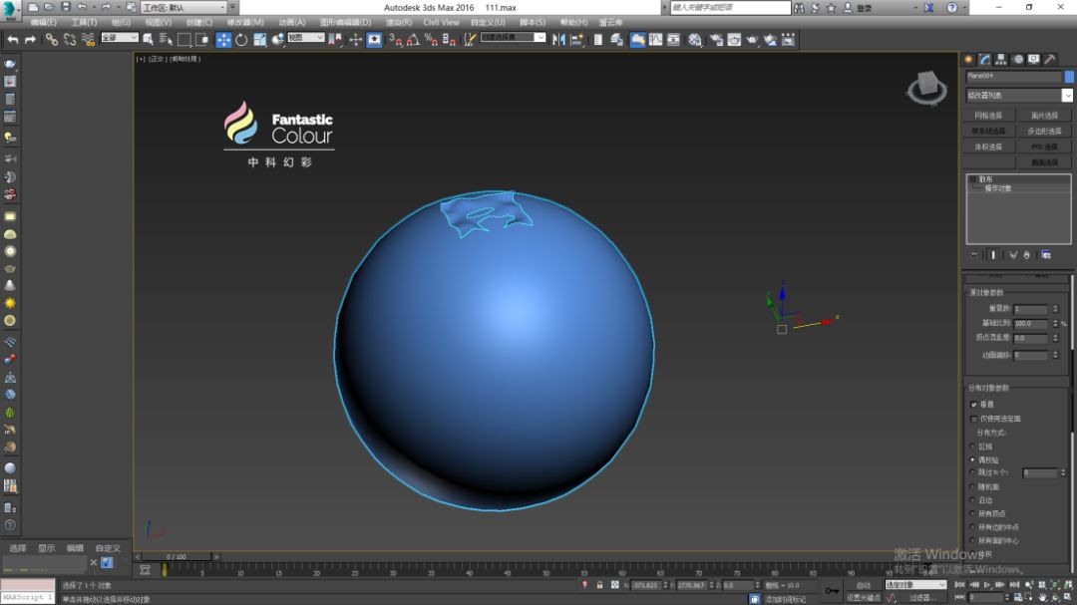Expand the 修改器列表 dropdown
1077x605 pixels.
point(1067,96)
